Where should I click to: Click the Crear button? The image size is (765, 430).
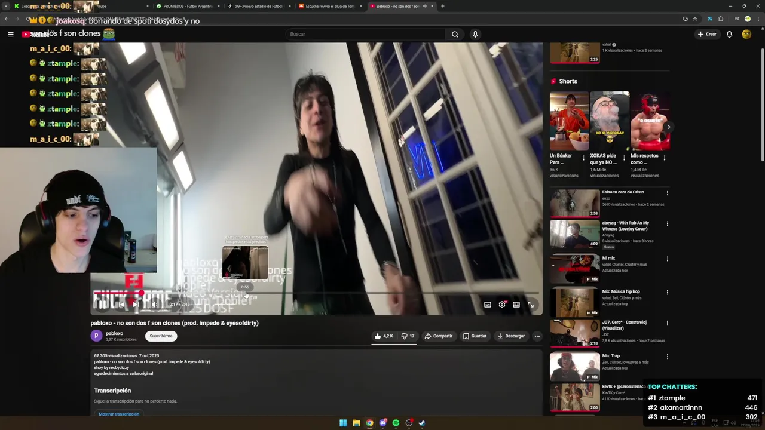[x=707, y=34]
